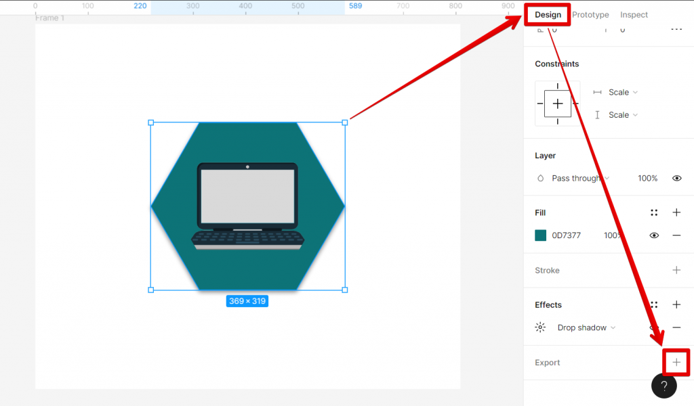Add a new export setting
The width and height of the screenshot is (694, 406).
pyautogui.click(x=676, y=363)
